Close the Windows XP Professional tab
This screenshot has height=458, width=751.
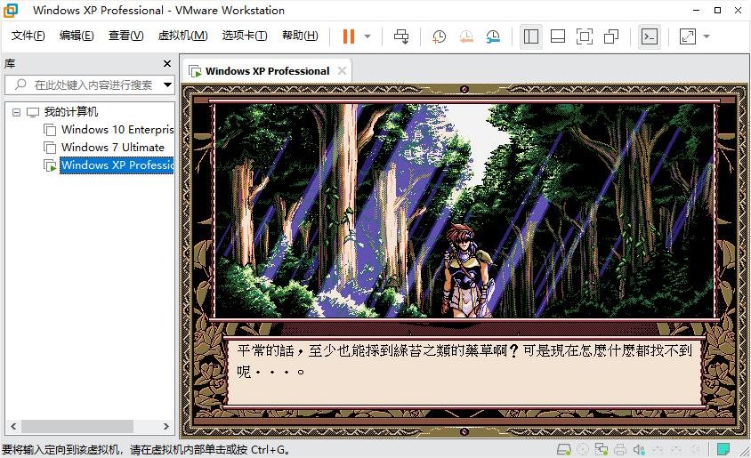tap(342, 71)
